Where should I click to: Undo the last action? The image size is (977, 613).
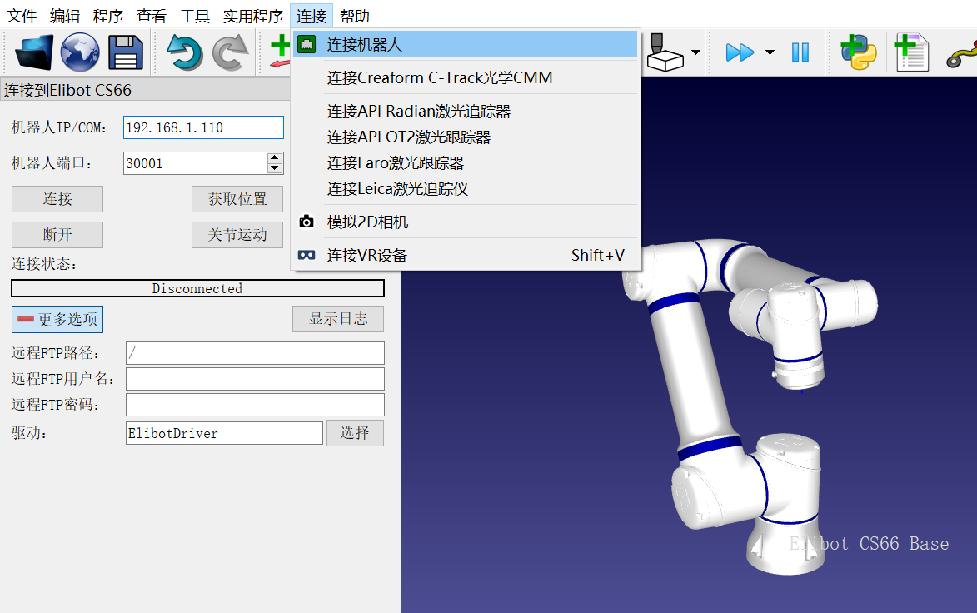(185, 52)
